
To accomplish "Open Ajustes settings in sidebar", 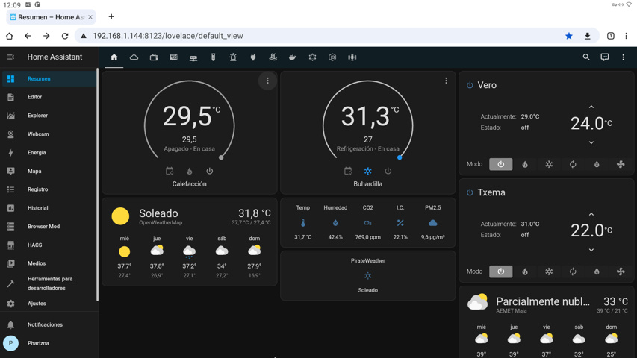I will click(x=49, y=304).
